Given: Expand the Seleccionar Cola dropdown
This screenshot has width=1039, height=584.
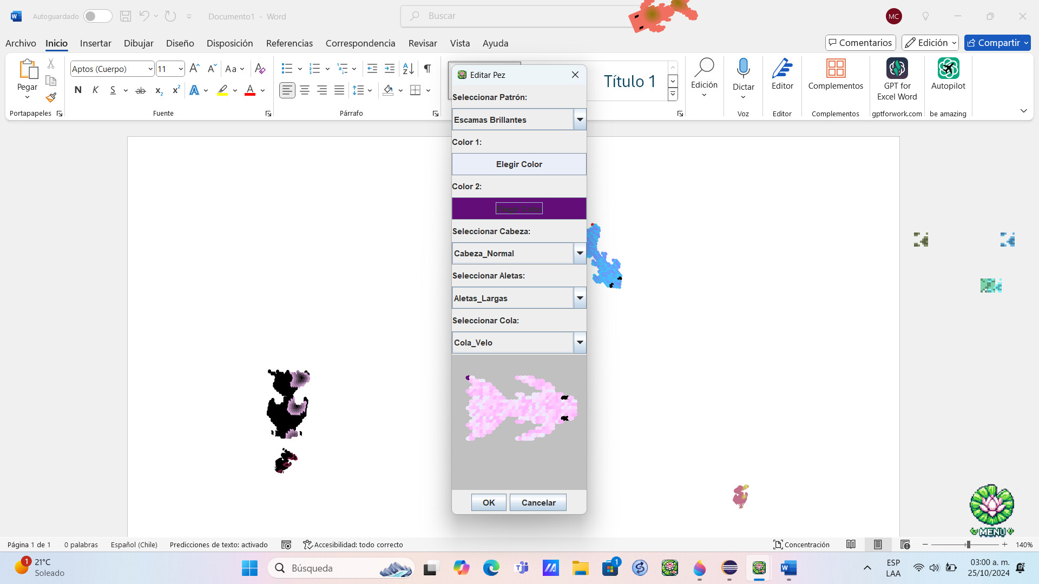Looking at the screenshot, I should [580, 342].
